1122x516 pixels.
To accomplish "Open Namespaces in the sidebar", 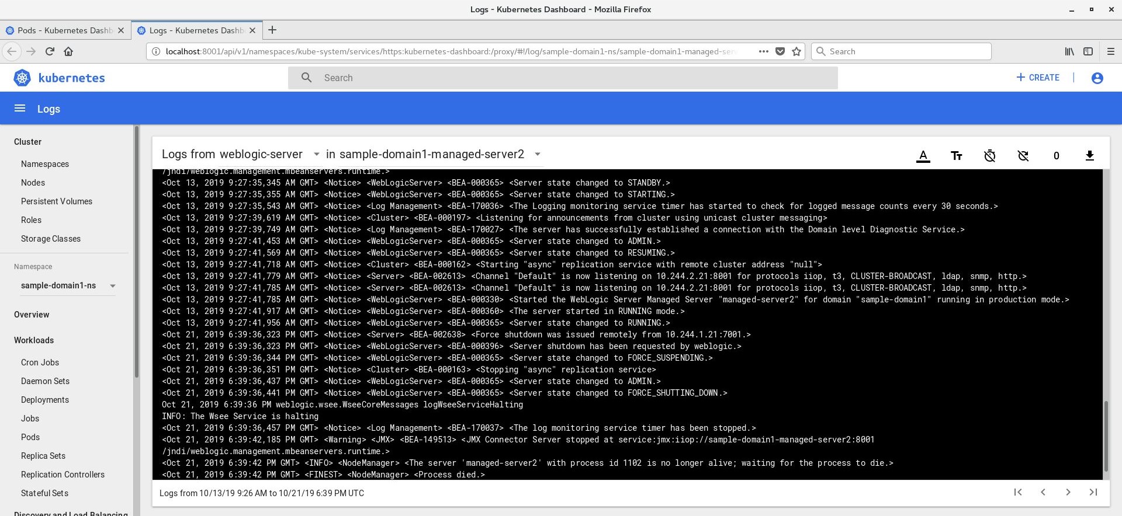I will pos(45,164).
